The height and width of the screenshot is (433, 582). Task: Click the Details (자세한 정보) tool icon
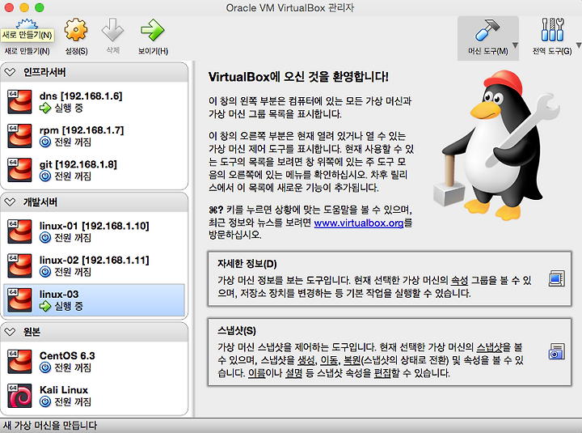point(556,278)
